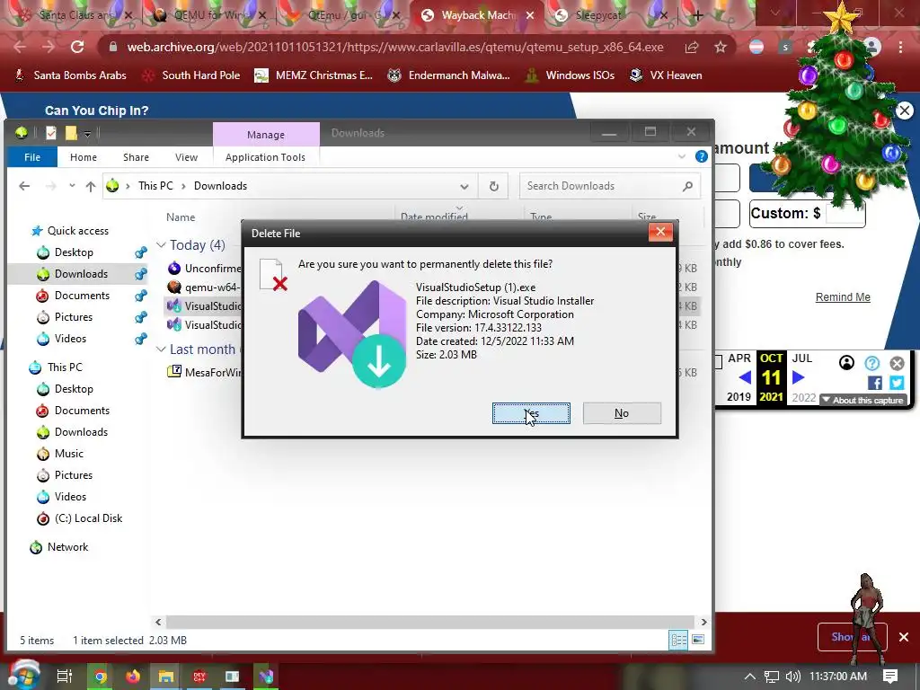
Task: Click This PC in the breadcrumb path
Action: click(155, 186)
